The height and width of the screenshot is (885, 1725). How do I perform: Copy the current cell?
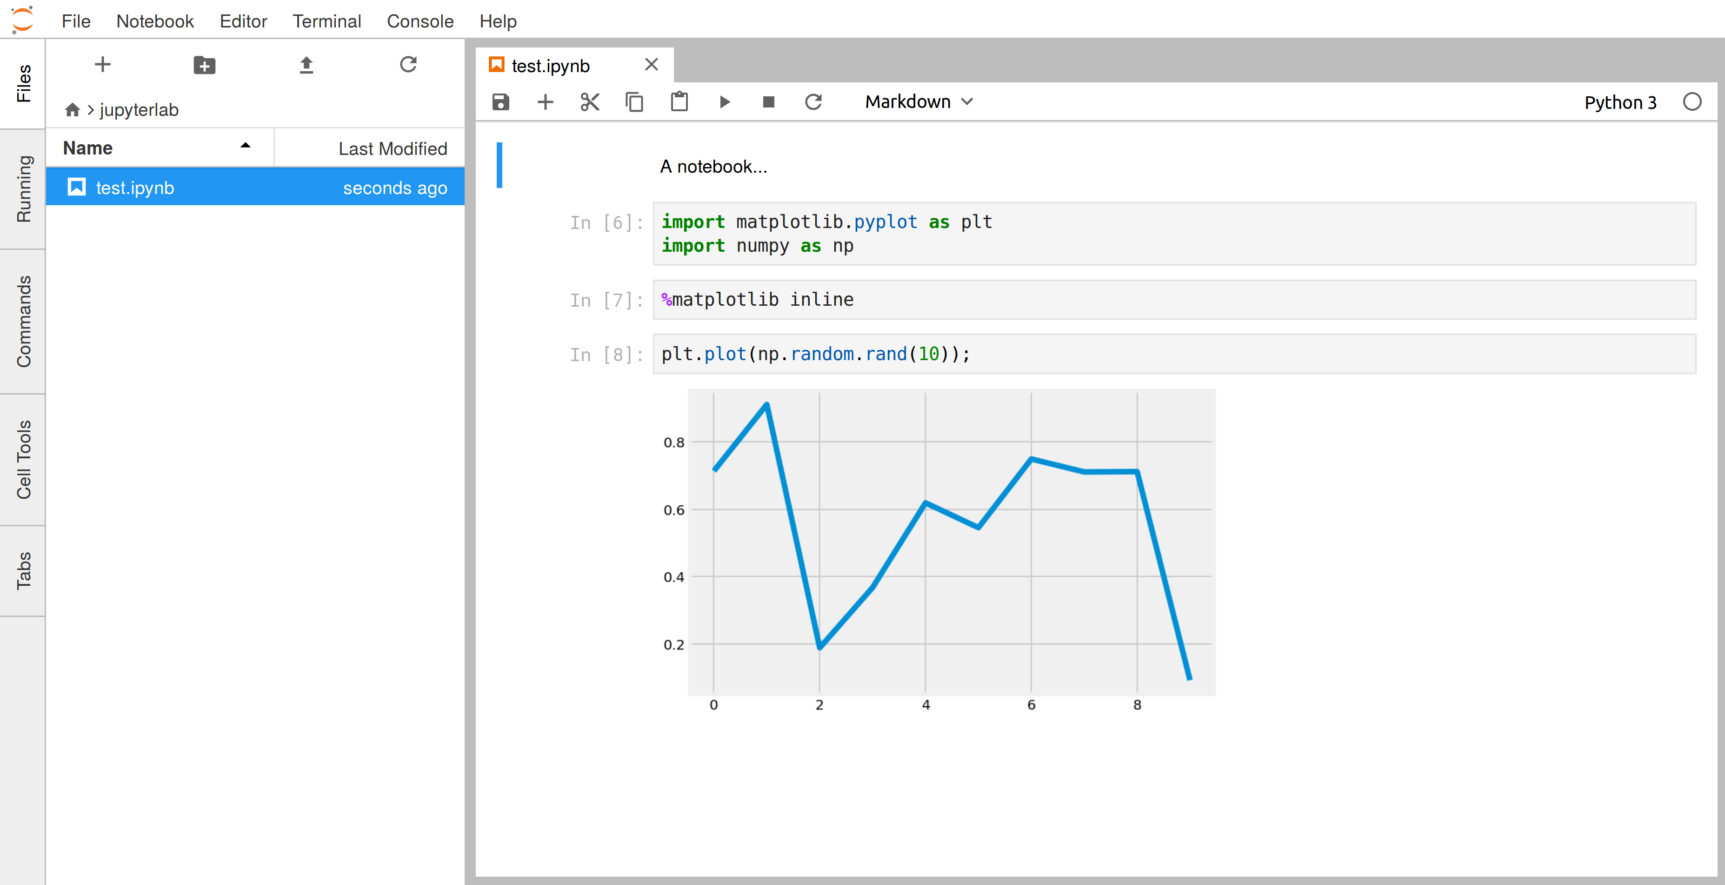click(635, 102)
